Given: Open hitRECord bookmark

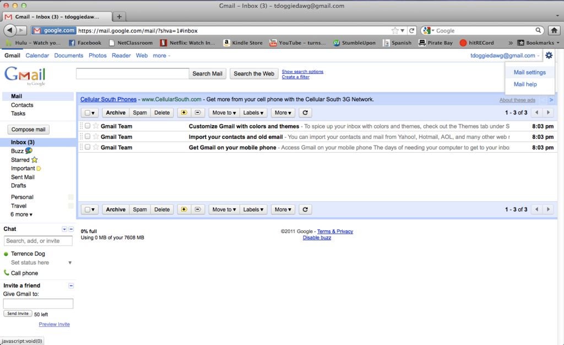Looking at the screenshot, I should (x=477, y=43).
